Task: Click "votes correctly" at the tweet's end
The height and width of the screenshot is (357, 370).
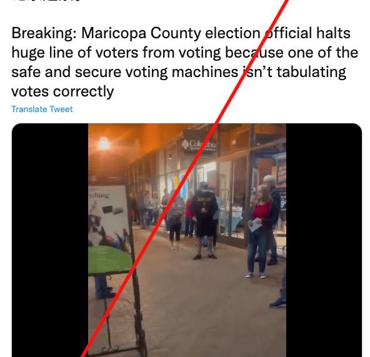Action: pos(62,91)
